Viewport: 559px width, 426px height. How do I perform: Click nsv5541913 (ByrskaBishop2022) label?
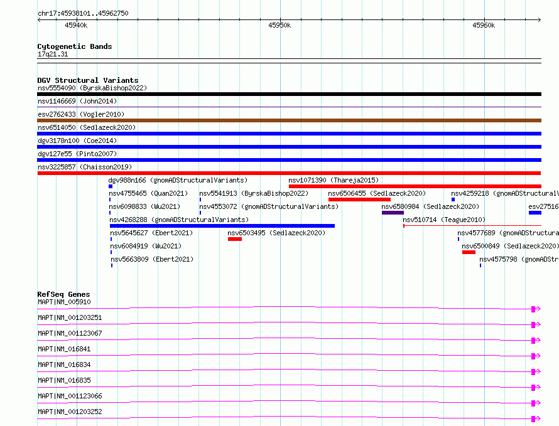click(254, 193)
